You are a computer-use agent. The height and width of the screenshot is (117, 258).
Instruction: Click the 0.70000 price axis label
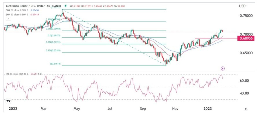(x=246, y=34)
